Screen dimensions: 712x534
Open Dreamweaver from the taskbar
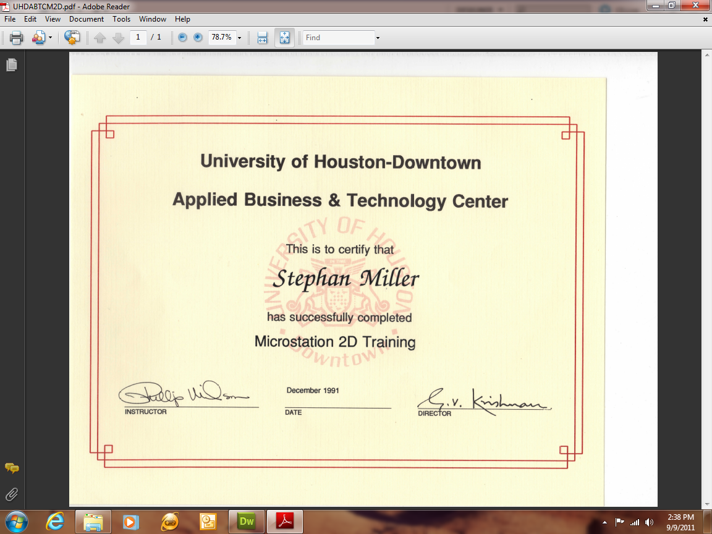point(246,521)
